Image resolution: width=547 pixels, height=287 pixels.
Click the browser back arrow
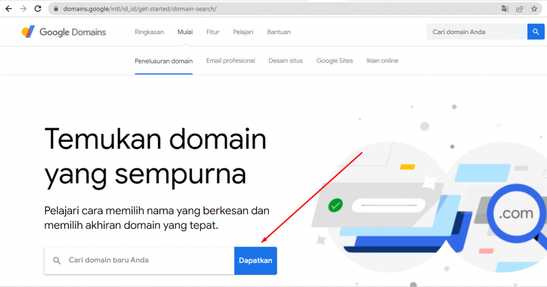(x=9, y=9)
